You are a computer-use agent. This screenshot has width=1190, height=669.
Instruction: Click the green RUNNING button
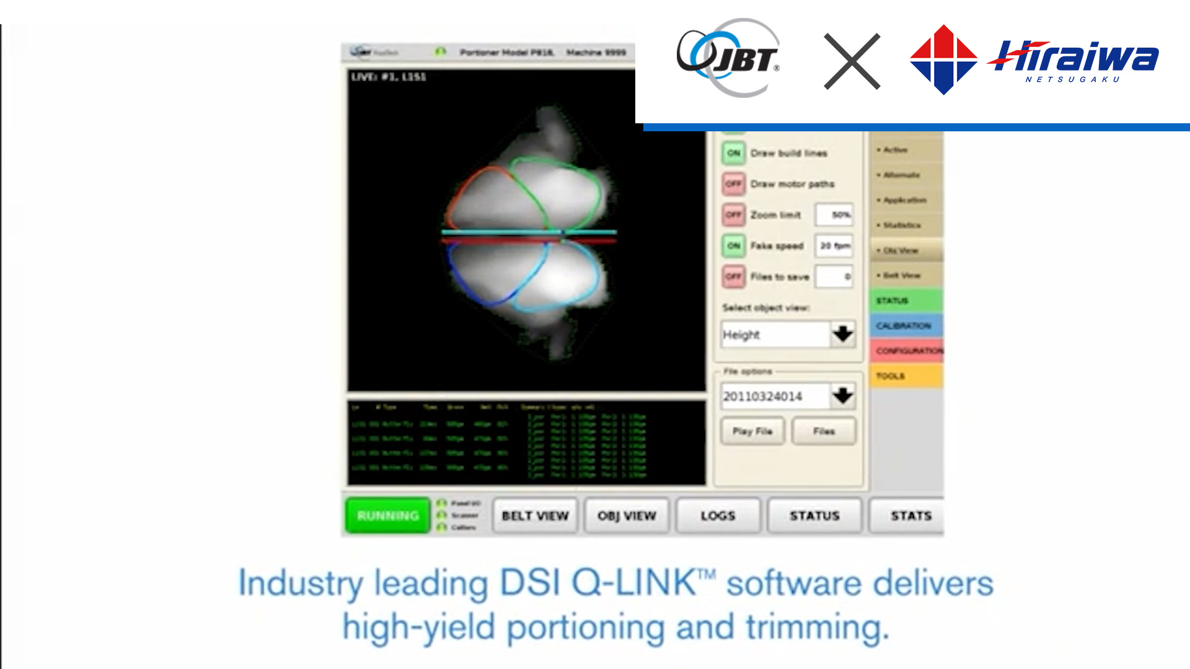pos(388,515)
